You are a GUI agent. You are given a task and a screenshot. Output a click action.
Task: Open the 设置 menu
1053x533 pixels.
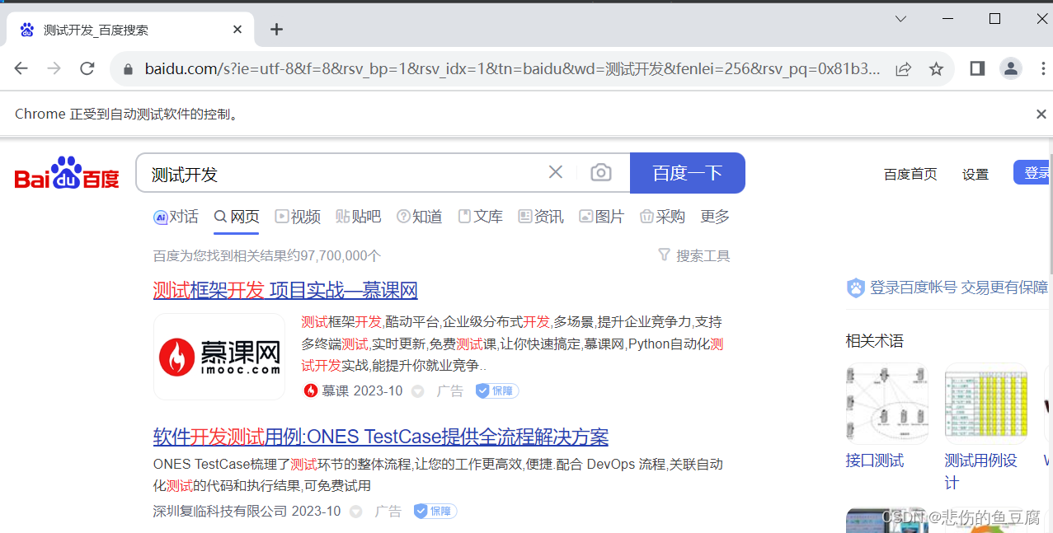(975, 174)
